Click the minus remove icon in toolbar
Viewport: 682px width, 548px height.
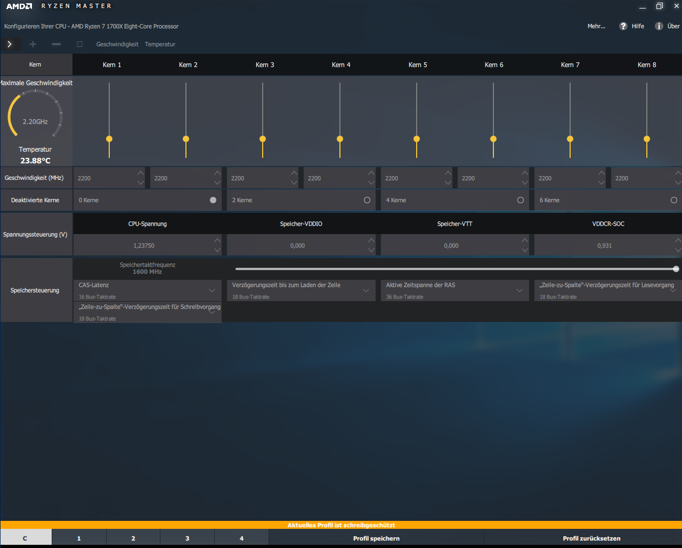pos(56,44)
